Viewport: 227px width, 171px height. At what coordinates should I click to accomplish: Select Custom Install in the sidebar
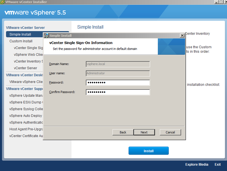pyautogui.click(x=21, y=41)
